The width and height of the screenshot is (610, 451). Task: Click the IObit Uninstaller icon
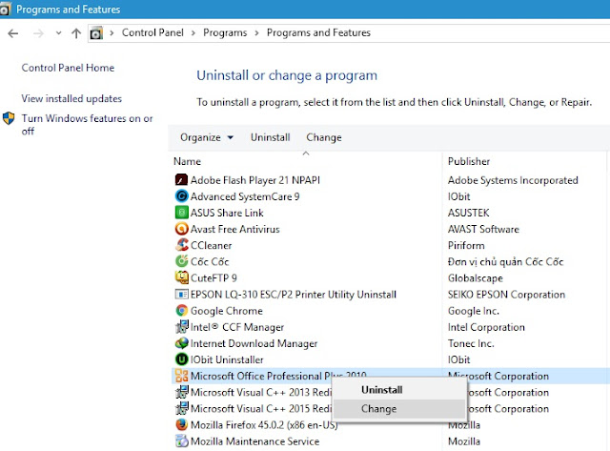(x=181, y=359)
